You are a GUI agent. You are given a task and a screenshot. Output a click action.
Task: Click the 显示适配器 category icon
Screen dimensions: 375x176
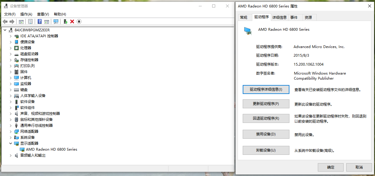click(16, 143)
